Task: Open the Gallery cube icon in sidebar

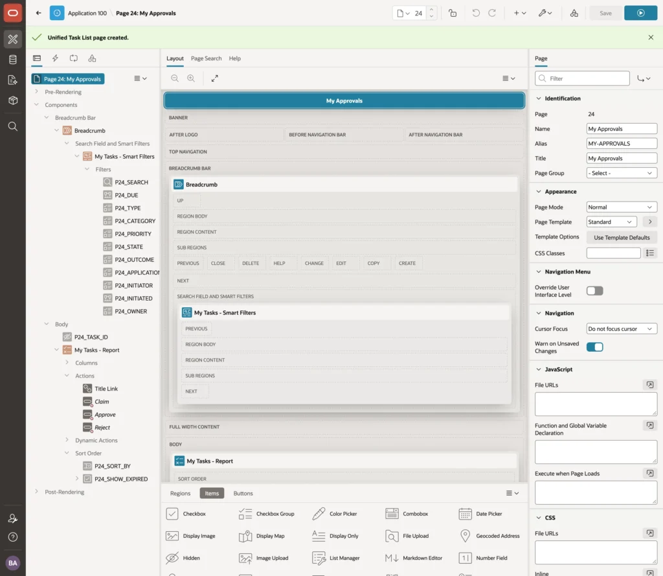Action: (13, 100)
